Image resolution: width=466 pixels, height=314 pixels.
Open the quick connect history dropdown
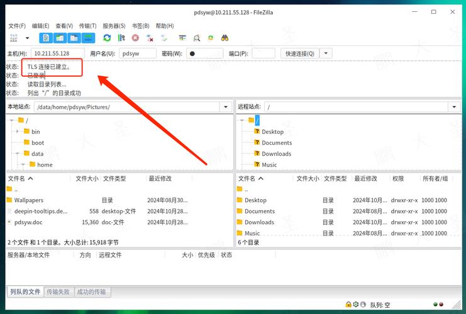326,53
